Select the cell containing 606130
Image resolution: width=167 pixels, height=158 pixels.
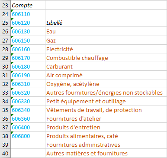click(x=28, y=31)
